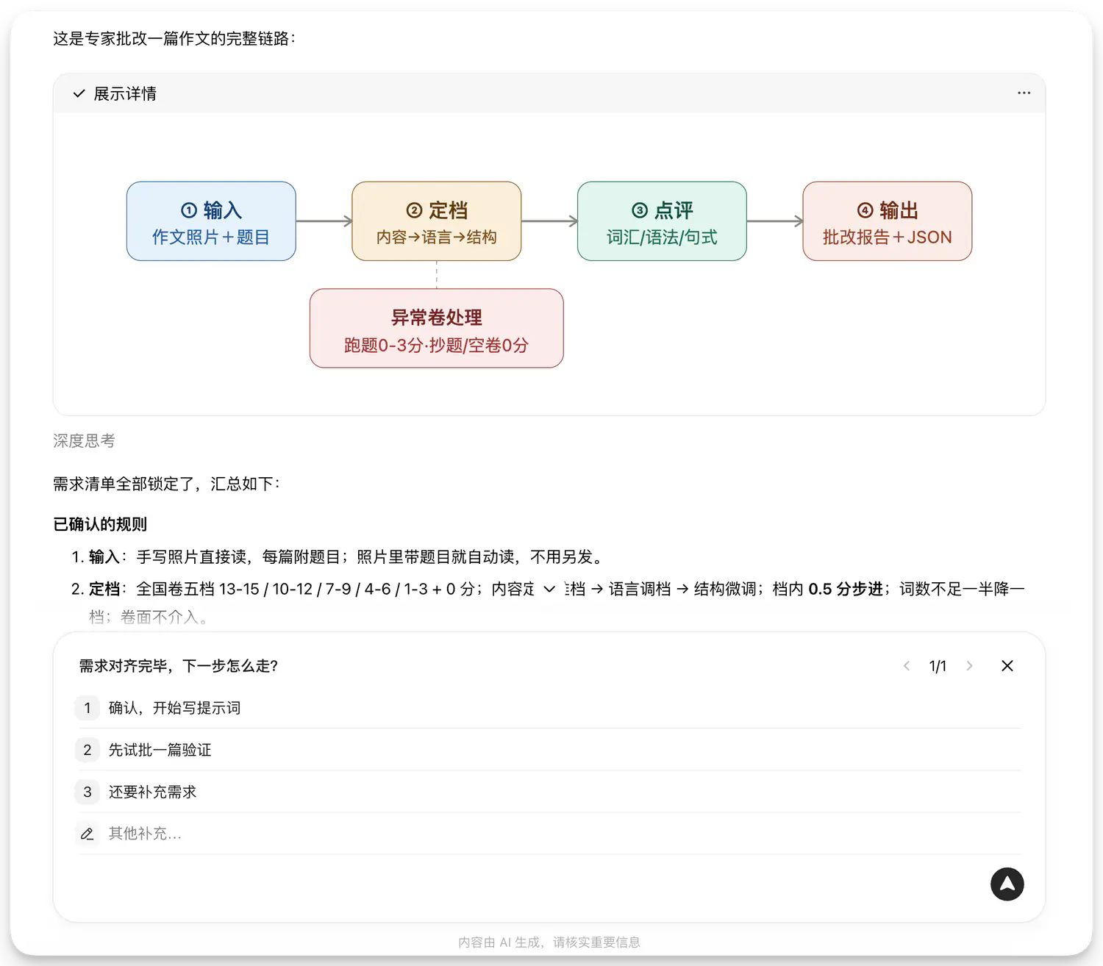
Task: Go to the next question page
Action: click(x=969, y=666)
